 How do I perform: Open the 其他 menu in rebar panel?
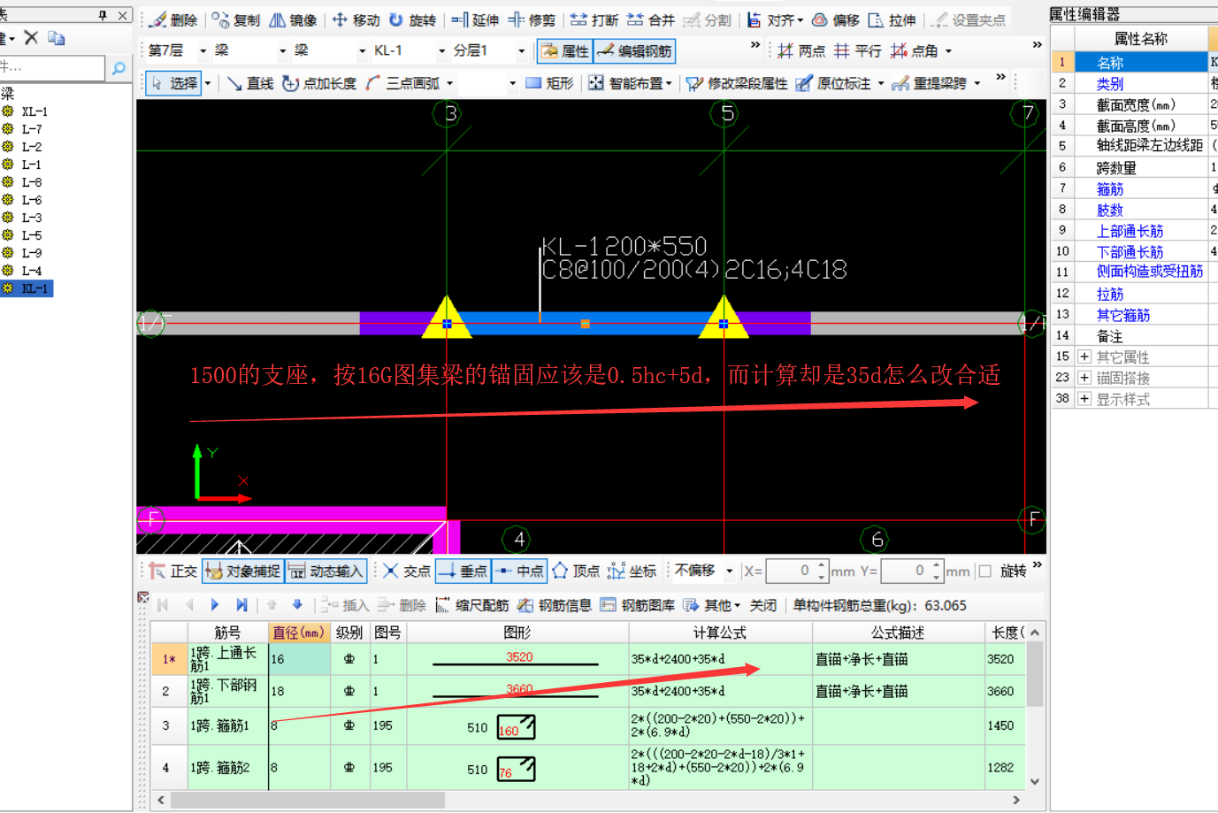pos(712,605)
